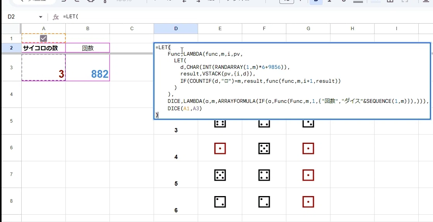
Task: Click empty cell A5
Action: pyautogui.click(x=44, y=121)
